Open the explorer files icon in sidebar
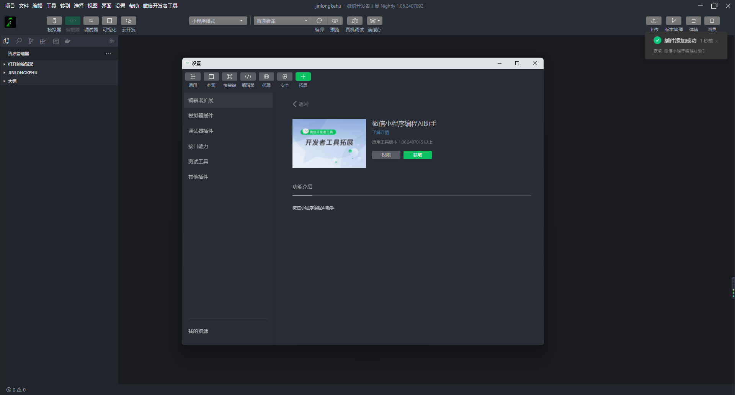 7,41
